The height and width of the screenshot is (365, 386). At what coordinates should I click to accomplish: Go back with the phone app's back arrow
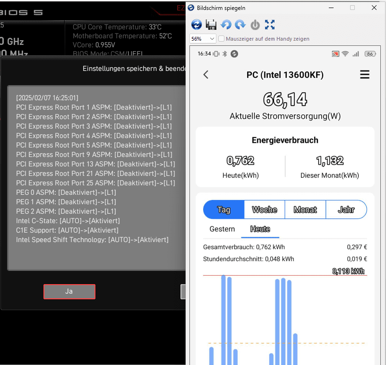[206, 75]
